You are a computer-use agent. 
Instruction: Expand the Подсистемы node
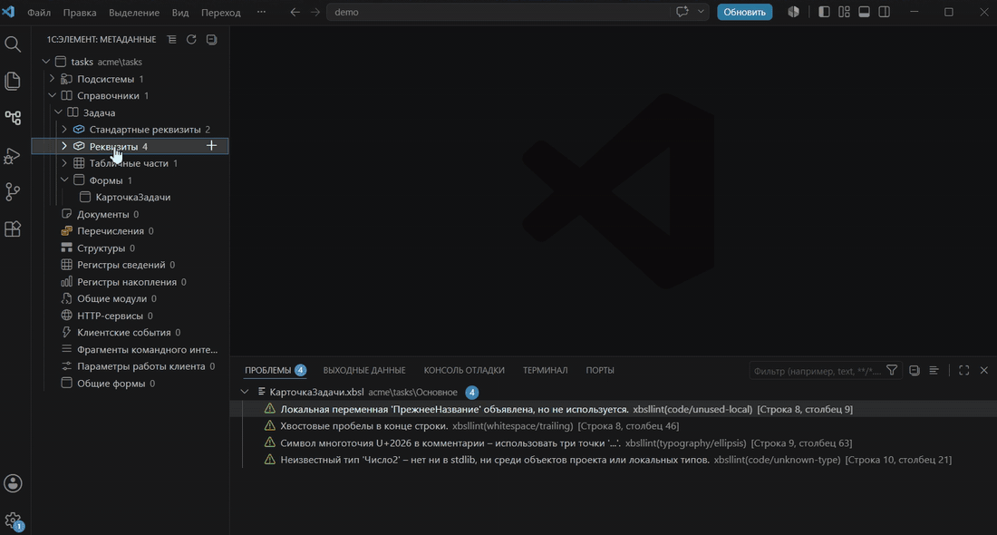click(53, 79)
